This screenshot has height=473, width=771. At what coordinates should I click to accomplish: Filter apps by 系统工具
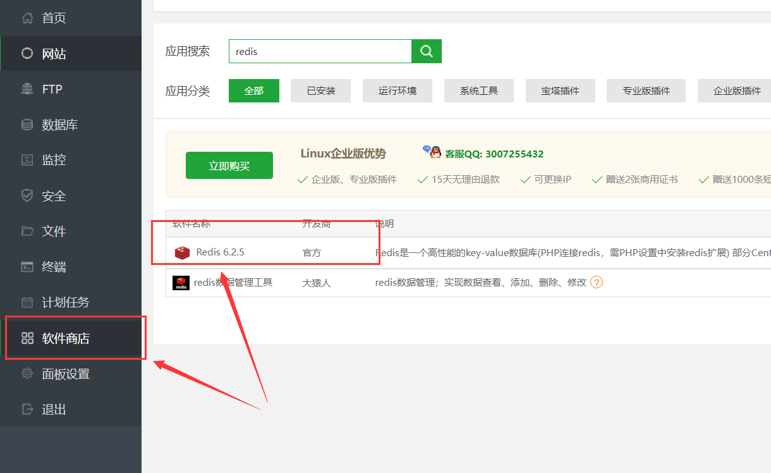[x=479, y=90]
